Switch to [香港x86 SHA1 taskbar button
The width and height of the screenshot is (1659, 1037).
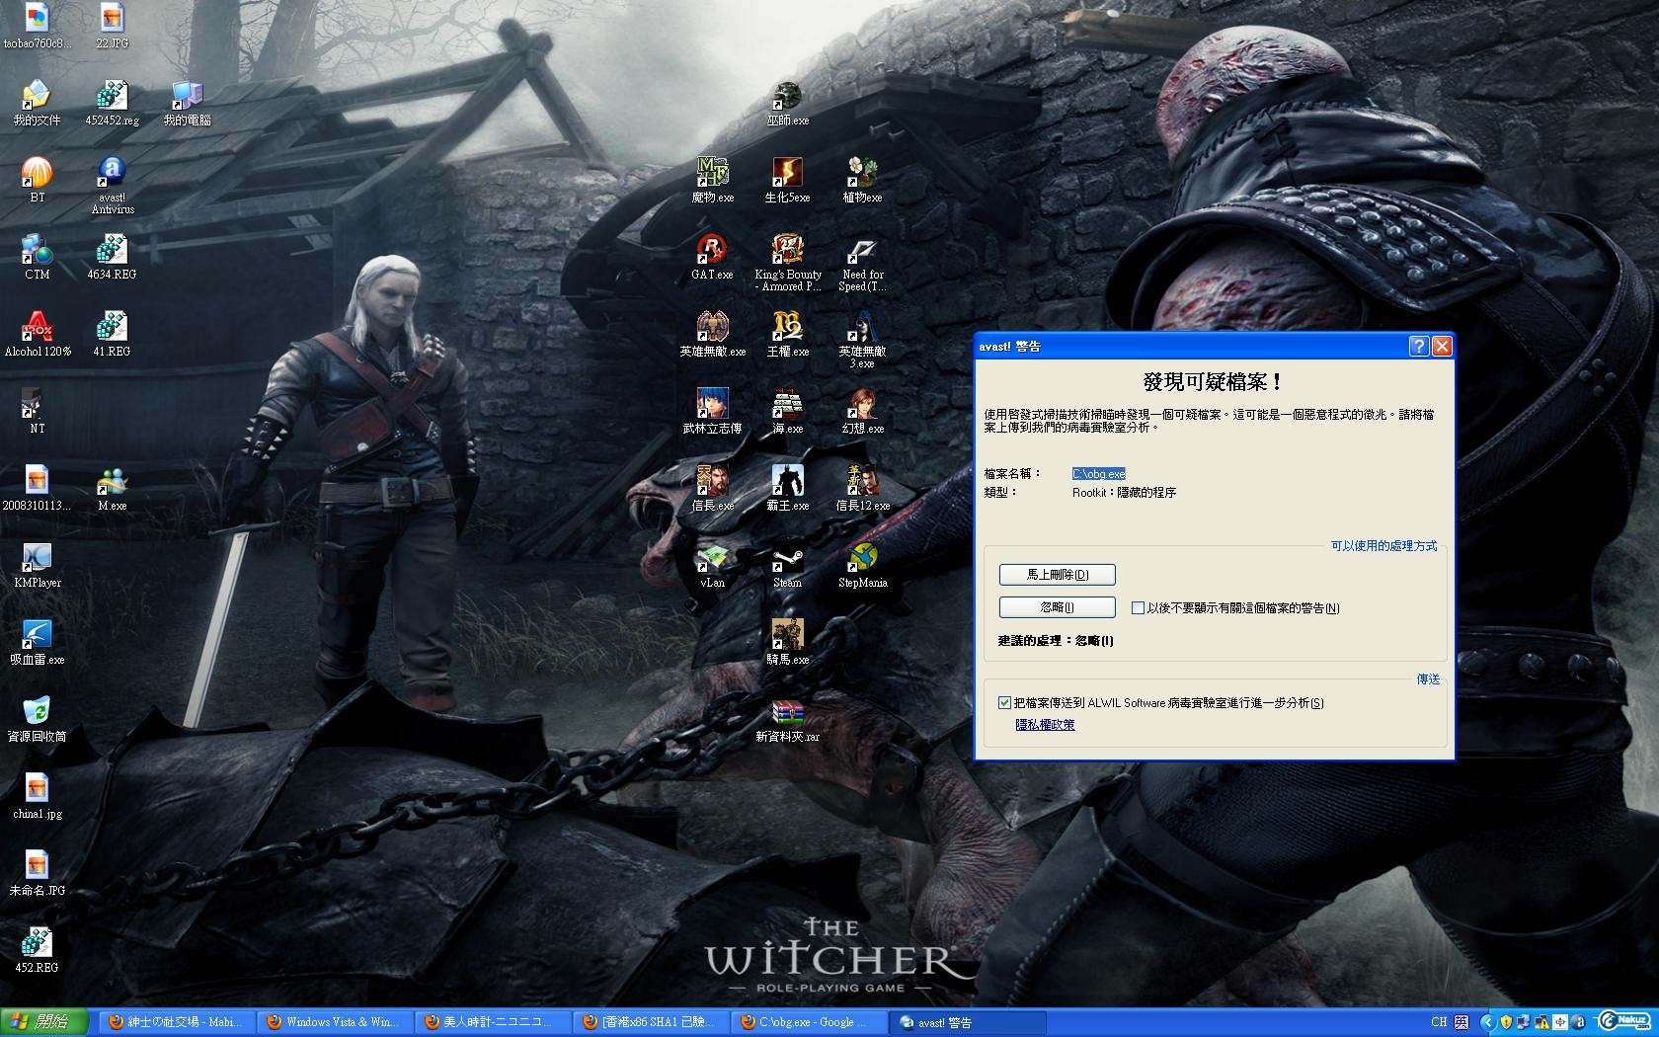click(652, 1022)
